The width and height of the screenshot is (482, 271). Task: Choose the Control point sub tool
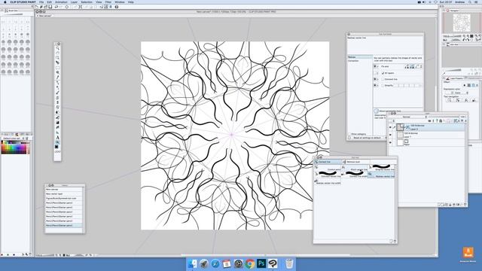[328, 168]
